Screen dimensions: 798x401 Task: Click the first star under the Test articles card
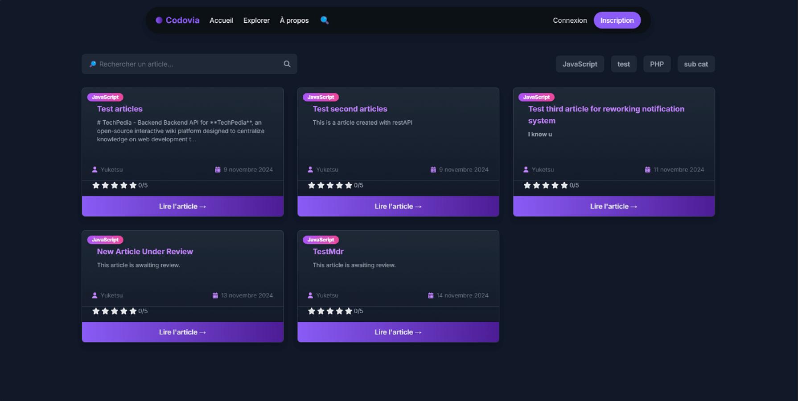tap(96, 185)
